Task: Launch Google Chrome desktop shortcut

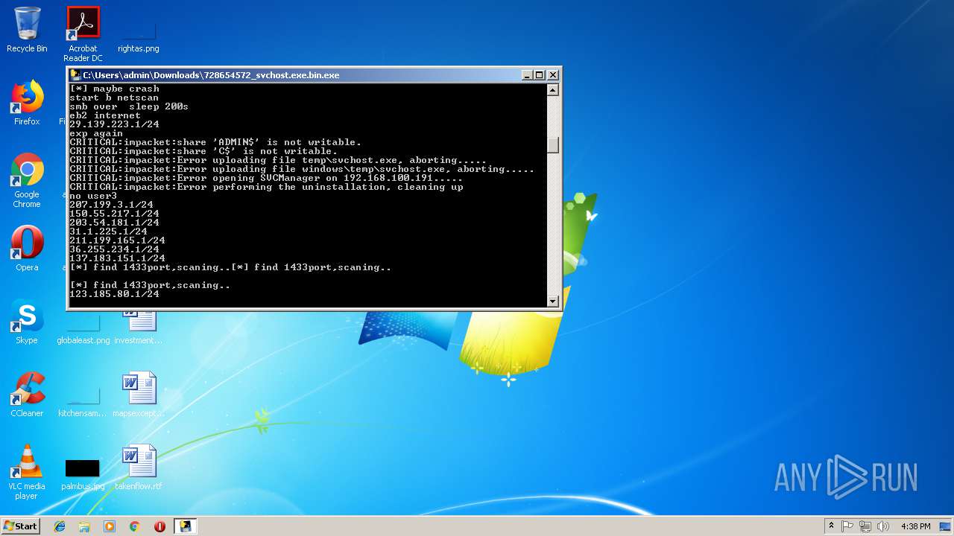Action: [x=27, y=180]
